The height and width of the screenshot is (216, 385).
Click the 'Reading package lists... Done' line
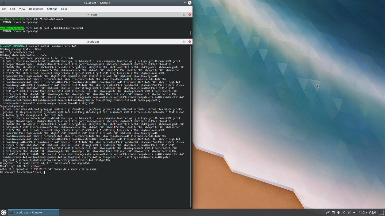pyautogui.click(x=21, y=49)
